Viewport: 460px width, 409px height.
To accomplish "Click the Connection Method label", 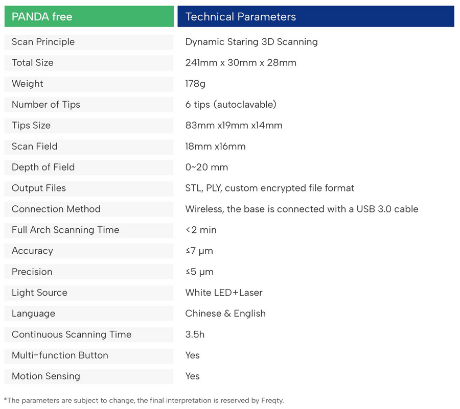I will pos(56,209).
